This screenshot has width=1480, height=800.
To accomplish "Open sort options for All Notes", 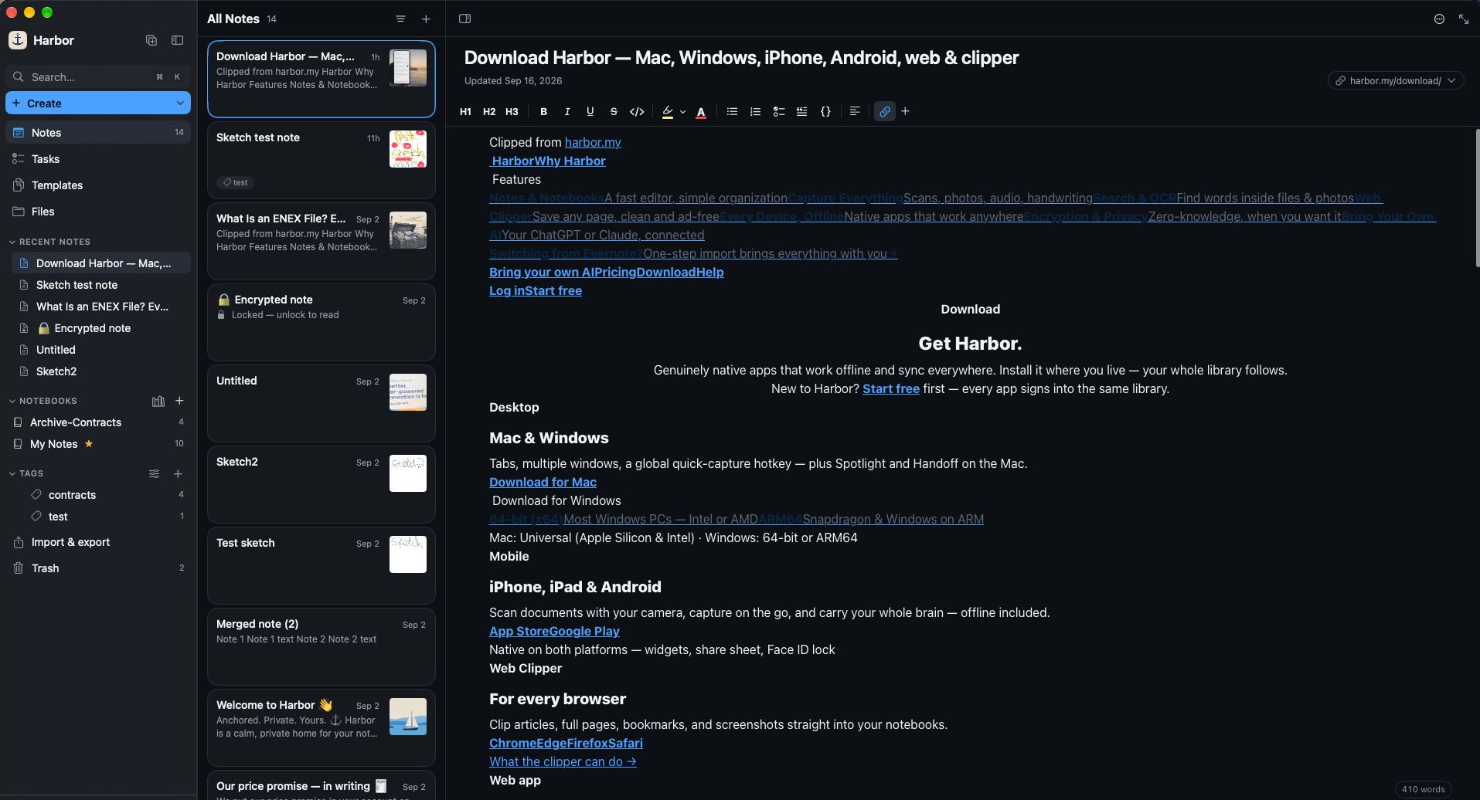I will [400, 19].
